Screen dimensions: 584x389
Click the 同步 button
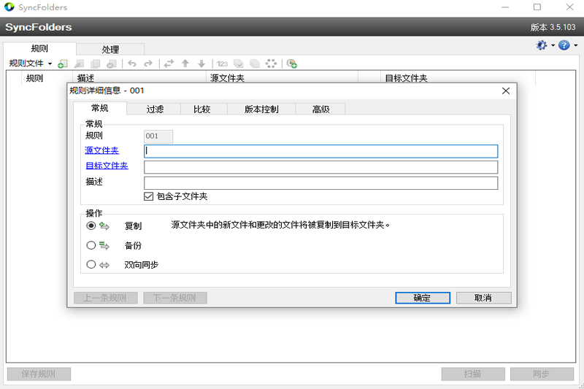coord(542,374)
